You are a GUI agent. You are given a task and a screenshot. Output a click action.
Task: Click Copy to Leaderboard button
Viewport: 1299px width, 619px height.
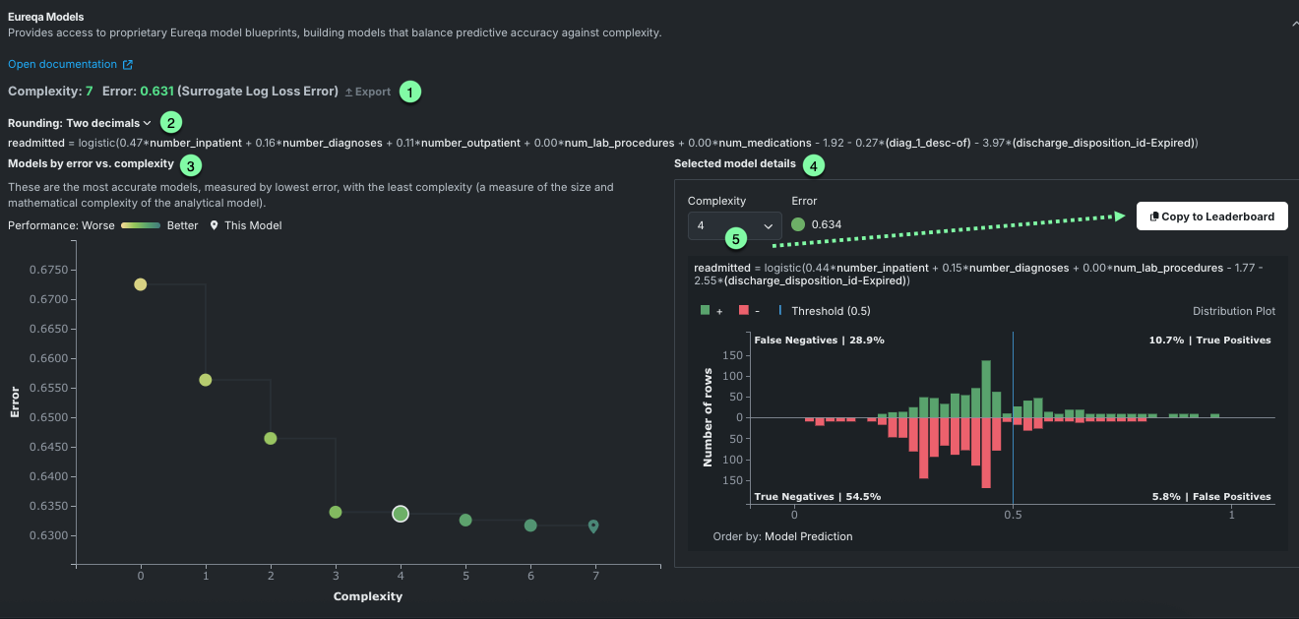1211,217
